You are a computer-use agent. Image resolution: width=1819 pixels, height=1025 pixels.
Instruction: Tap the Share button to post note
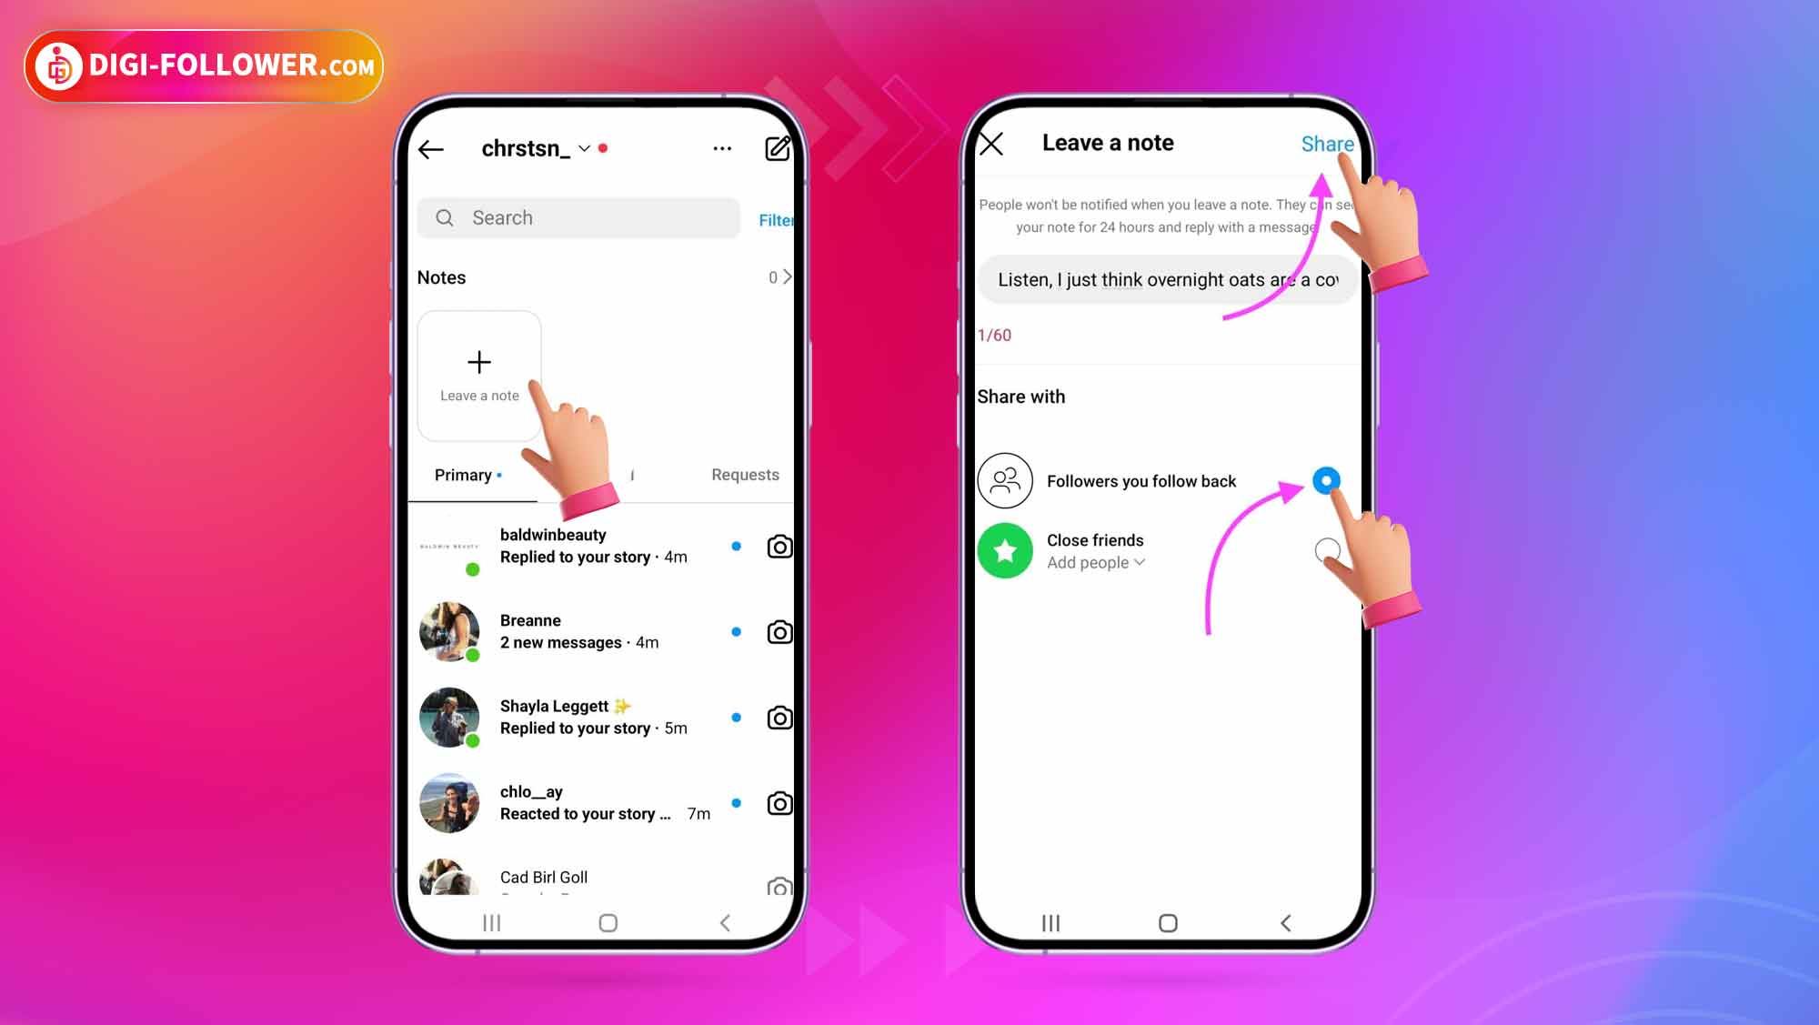tap(1327, 144)
